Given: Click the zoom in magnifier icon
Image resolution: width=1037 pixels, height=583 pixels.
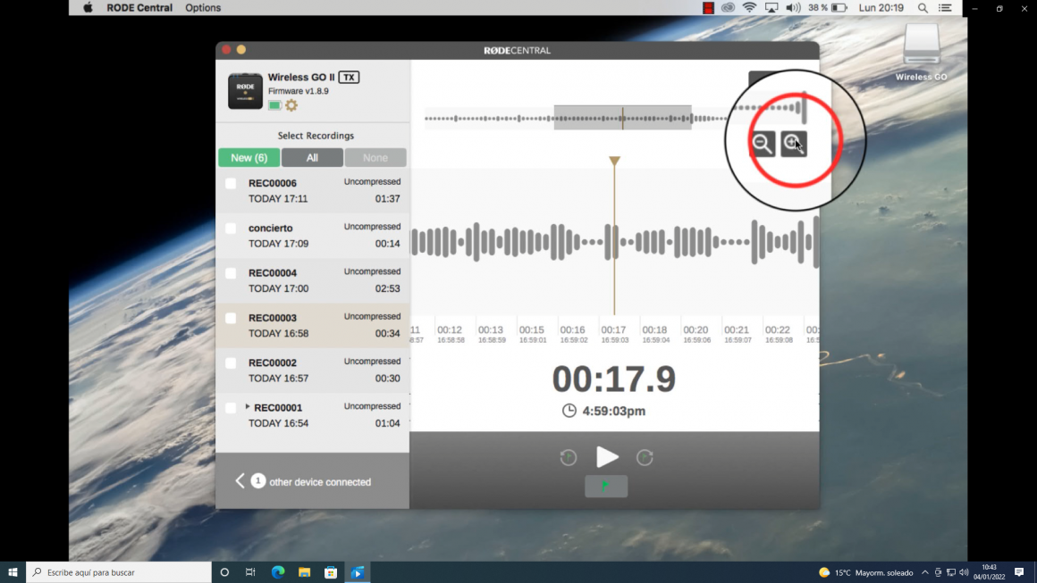Looking at the screenshot, I should (x=793, y=144).
